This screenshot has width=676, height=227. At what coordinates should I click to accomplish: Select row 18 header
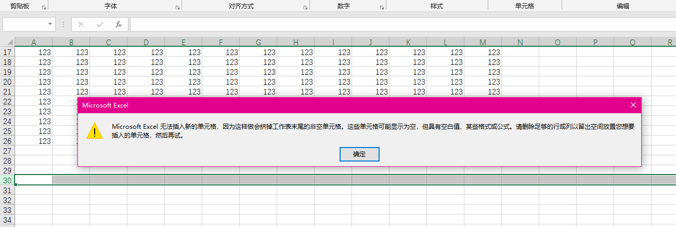(7, 62)
